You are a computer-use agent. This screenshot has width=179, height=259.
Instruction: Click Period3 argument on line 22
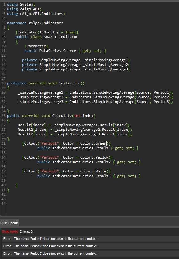(x=161, y=102)
